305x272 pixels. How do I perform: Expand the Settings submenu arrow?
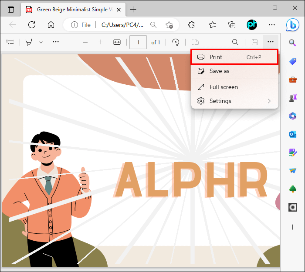pos(269,101)
